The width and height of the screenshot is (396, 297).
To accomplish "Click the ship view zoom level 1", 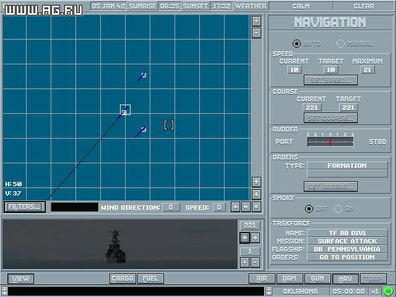I will pyautogui.click(x=250, y=251).
